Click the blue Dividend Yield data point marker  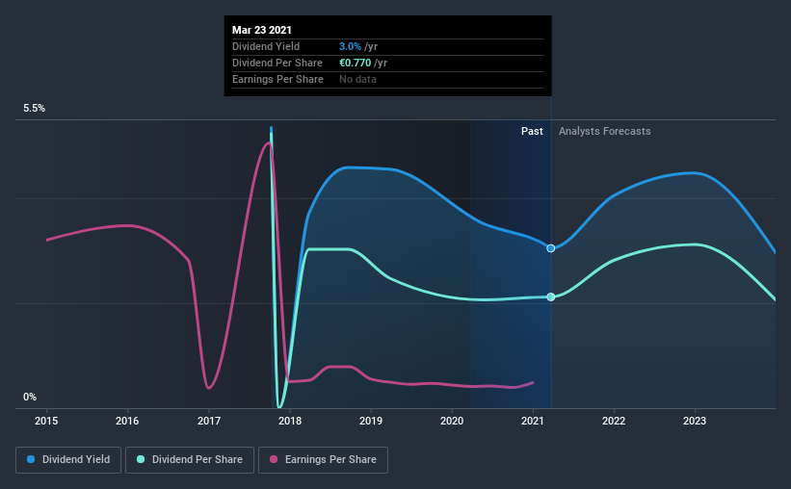551,248
